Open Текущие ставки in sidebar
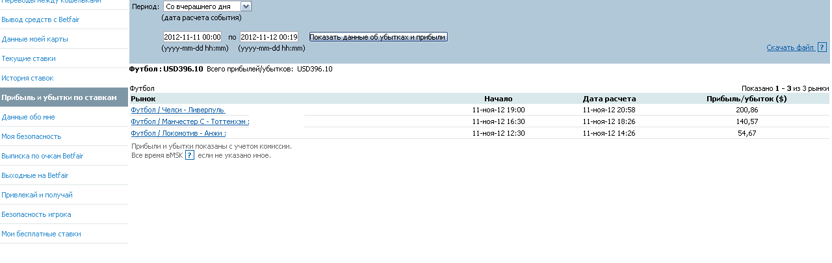Image resolution: width=832 pixels, height=263 pixels. point(29,58)
